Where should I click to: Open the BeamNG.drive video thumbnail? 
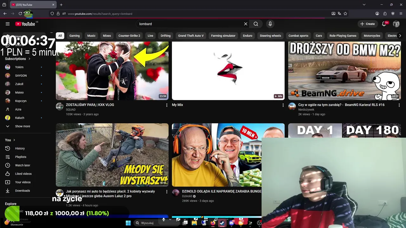point(344,71)
